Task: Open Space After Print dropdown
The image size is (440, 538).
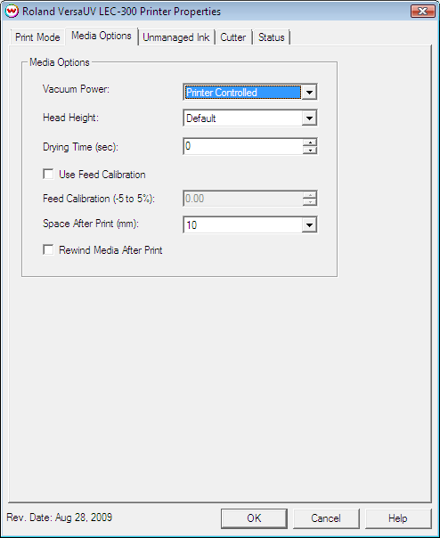Action: click(x=309, y=225)
